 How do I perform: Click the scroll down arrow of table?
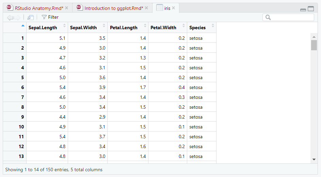(x=314, y=159)
